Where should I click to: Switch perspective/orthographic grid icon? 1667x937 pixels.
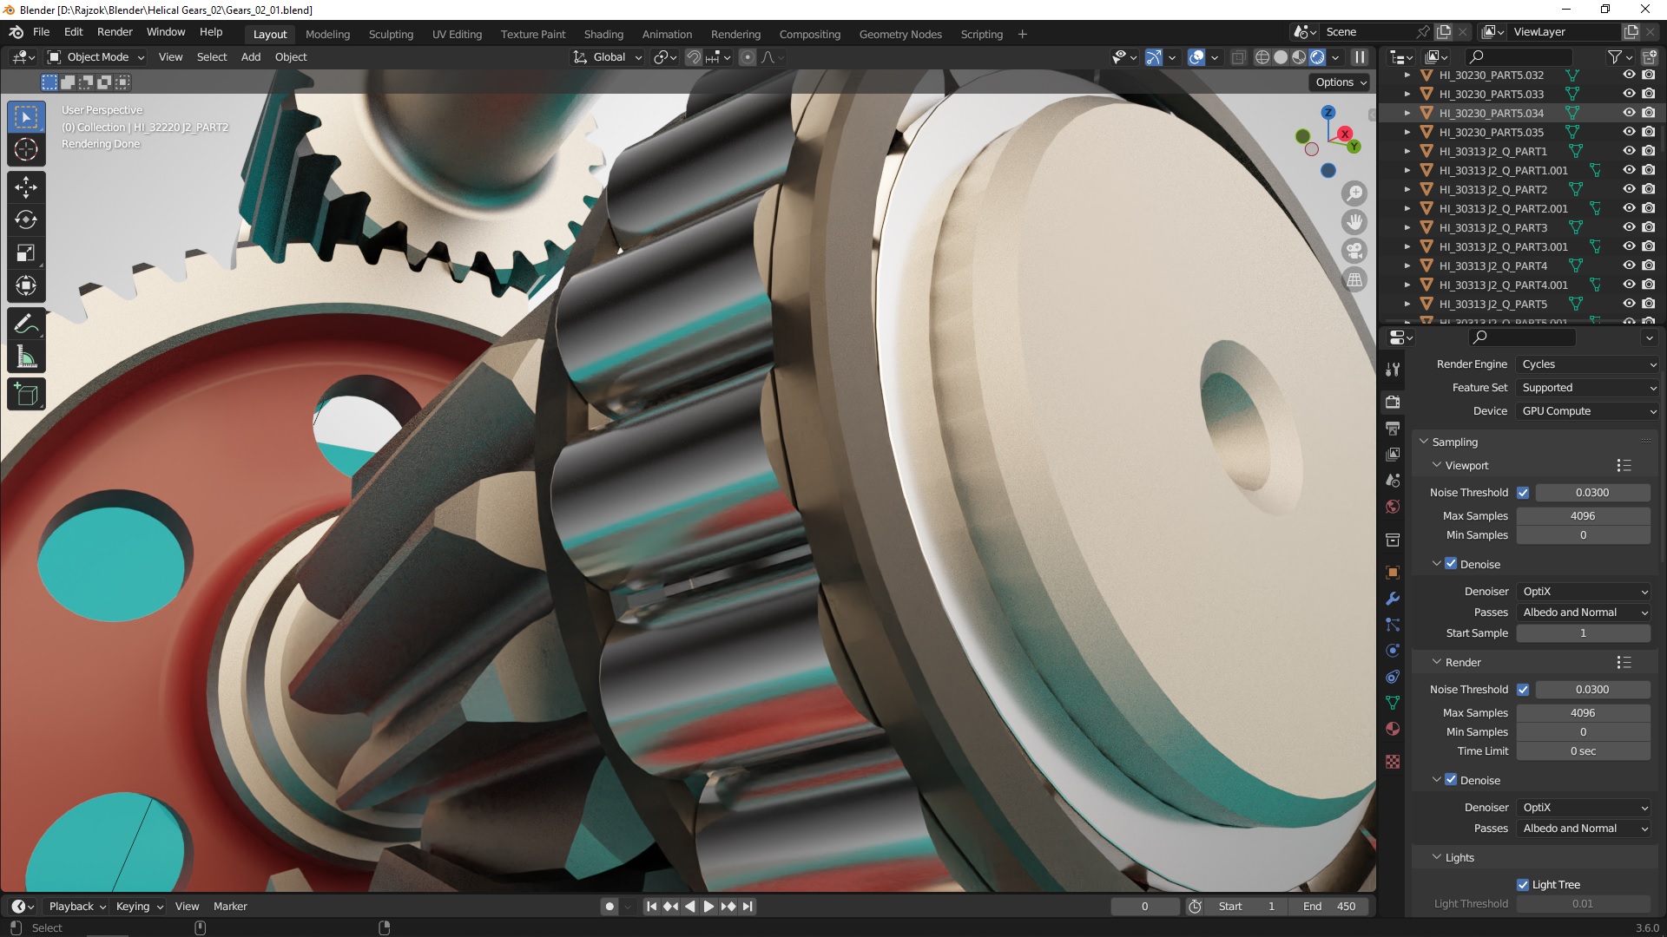coord(1354,279)
